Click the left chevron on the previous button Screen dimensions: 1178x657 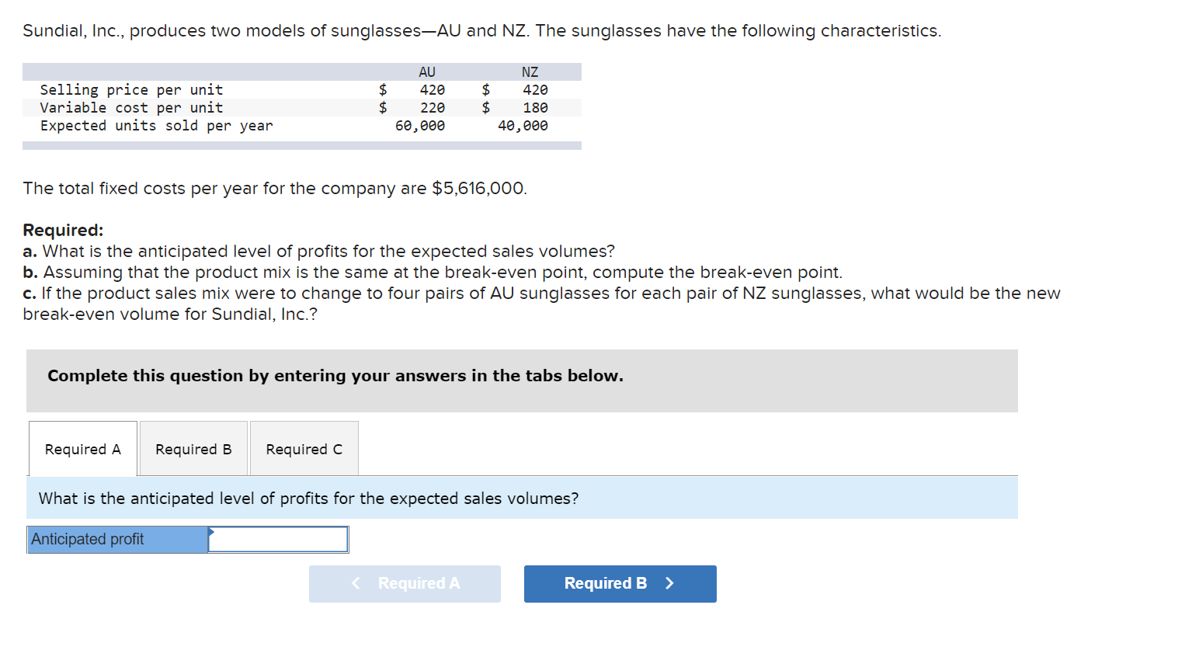point(356,583)
